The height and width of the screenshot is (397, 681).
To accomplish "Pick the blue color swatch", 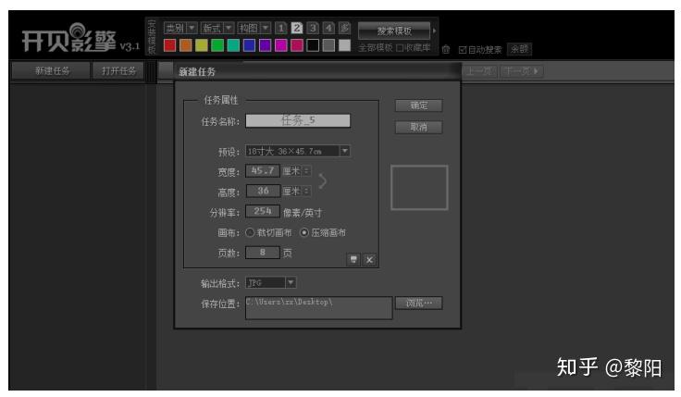I will click(249, 45).
